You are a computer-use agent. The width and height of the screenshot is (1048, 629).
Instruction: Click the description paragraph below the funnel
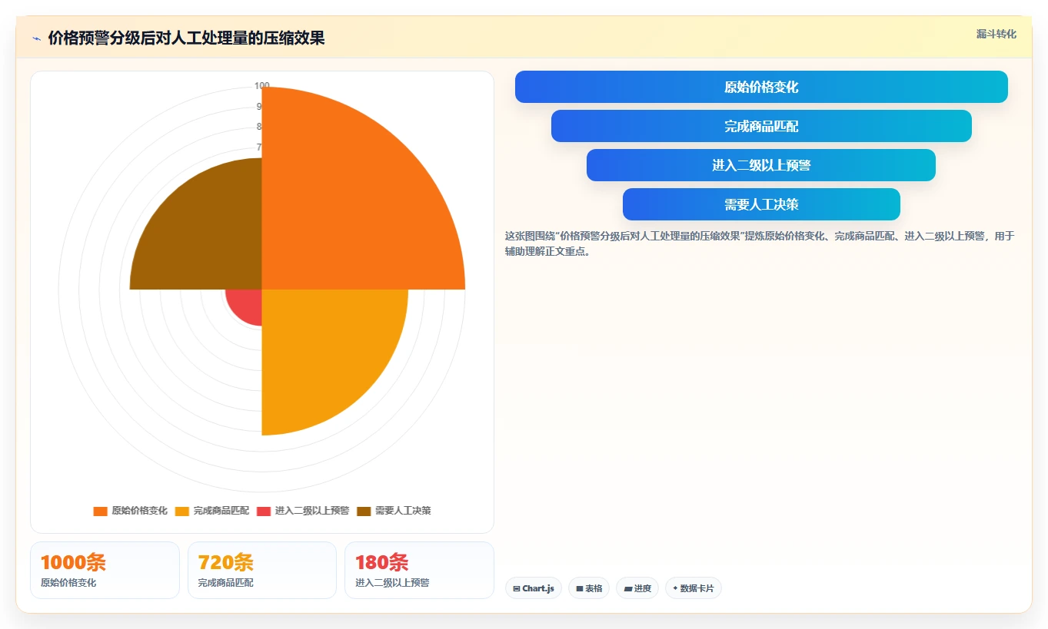[760, 243]
